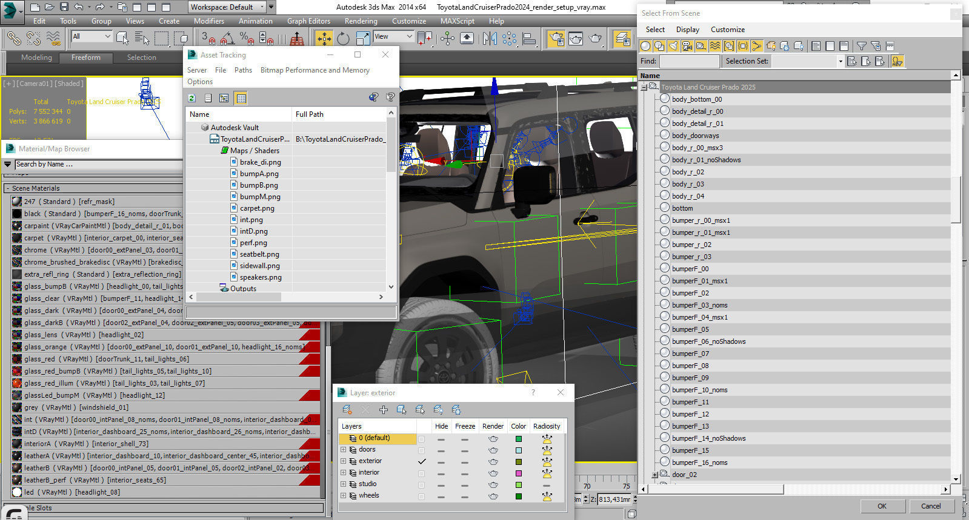Toggle Display Space Warps filter icon

pyautogui.click(x=715, y=46)
